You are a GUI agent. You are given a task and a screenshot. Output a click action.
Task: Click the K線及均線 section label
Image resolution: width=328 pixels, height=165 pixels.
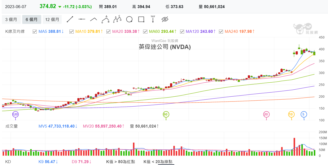(15, 31)
